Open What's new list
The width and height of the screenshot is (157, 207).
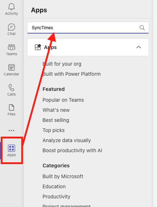point(56,110)
